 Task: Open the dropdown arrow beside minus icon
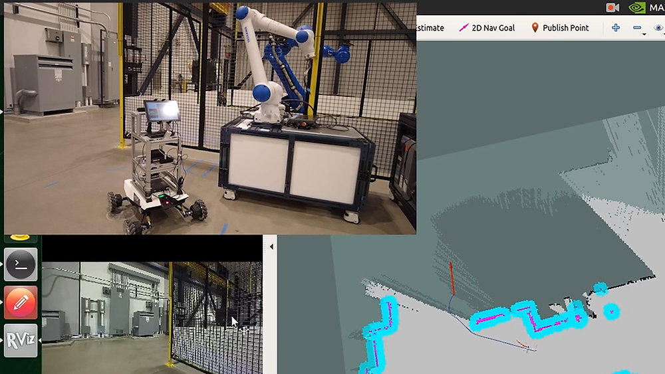(x=644, y=34)
